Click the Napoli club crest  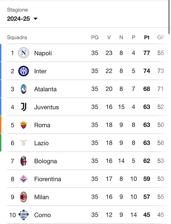click(x=23, y=53)
